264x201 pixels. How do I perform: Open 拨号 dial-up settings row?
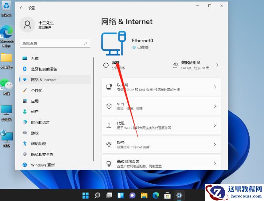161,144
